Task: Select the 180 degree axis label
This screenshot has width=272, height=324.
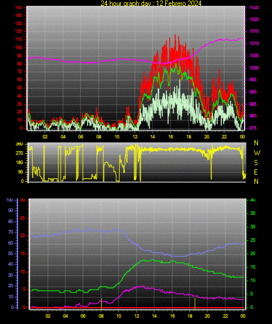Action: 20,163
